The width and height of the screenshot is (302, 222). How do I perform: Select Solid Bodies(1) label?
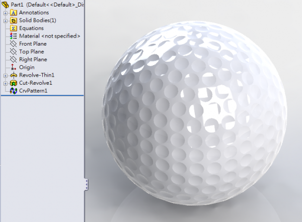click(x=38, y=21)
